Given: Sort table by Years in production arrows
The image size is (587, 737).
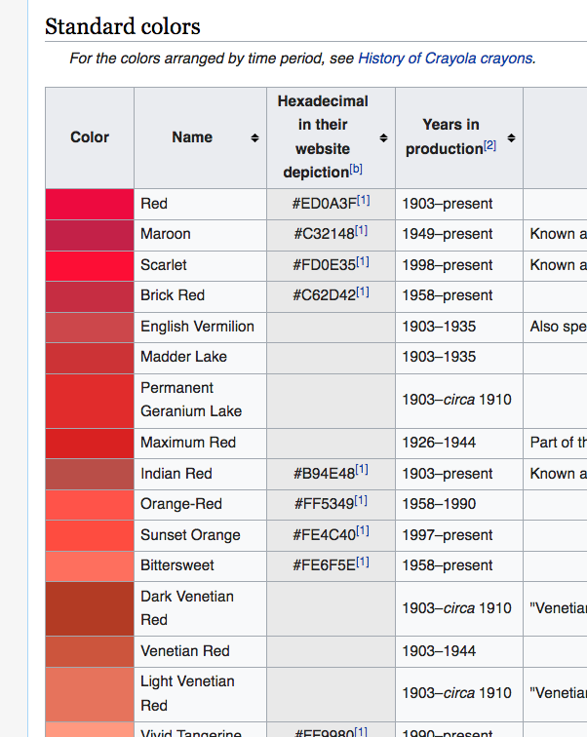Looking at the screenshot, I should [511, 138].
